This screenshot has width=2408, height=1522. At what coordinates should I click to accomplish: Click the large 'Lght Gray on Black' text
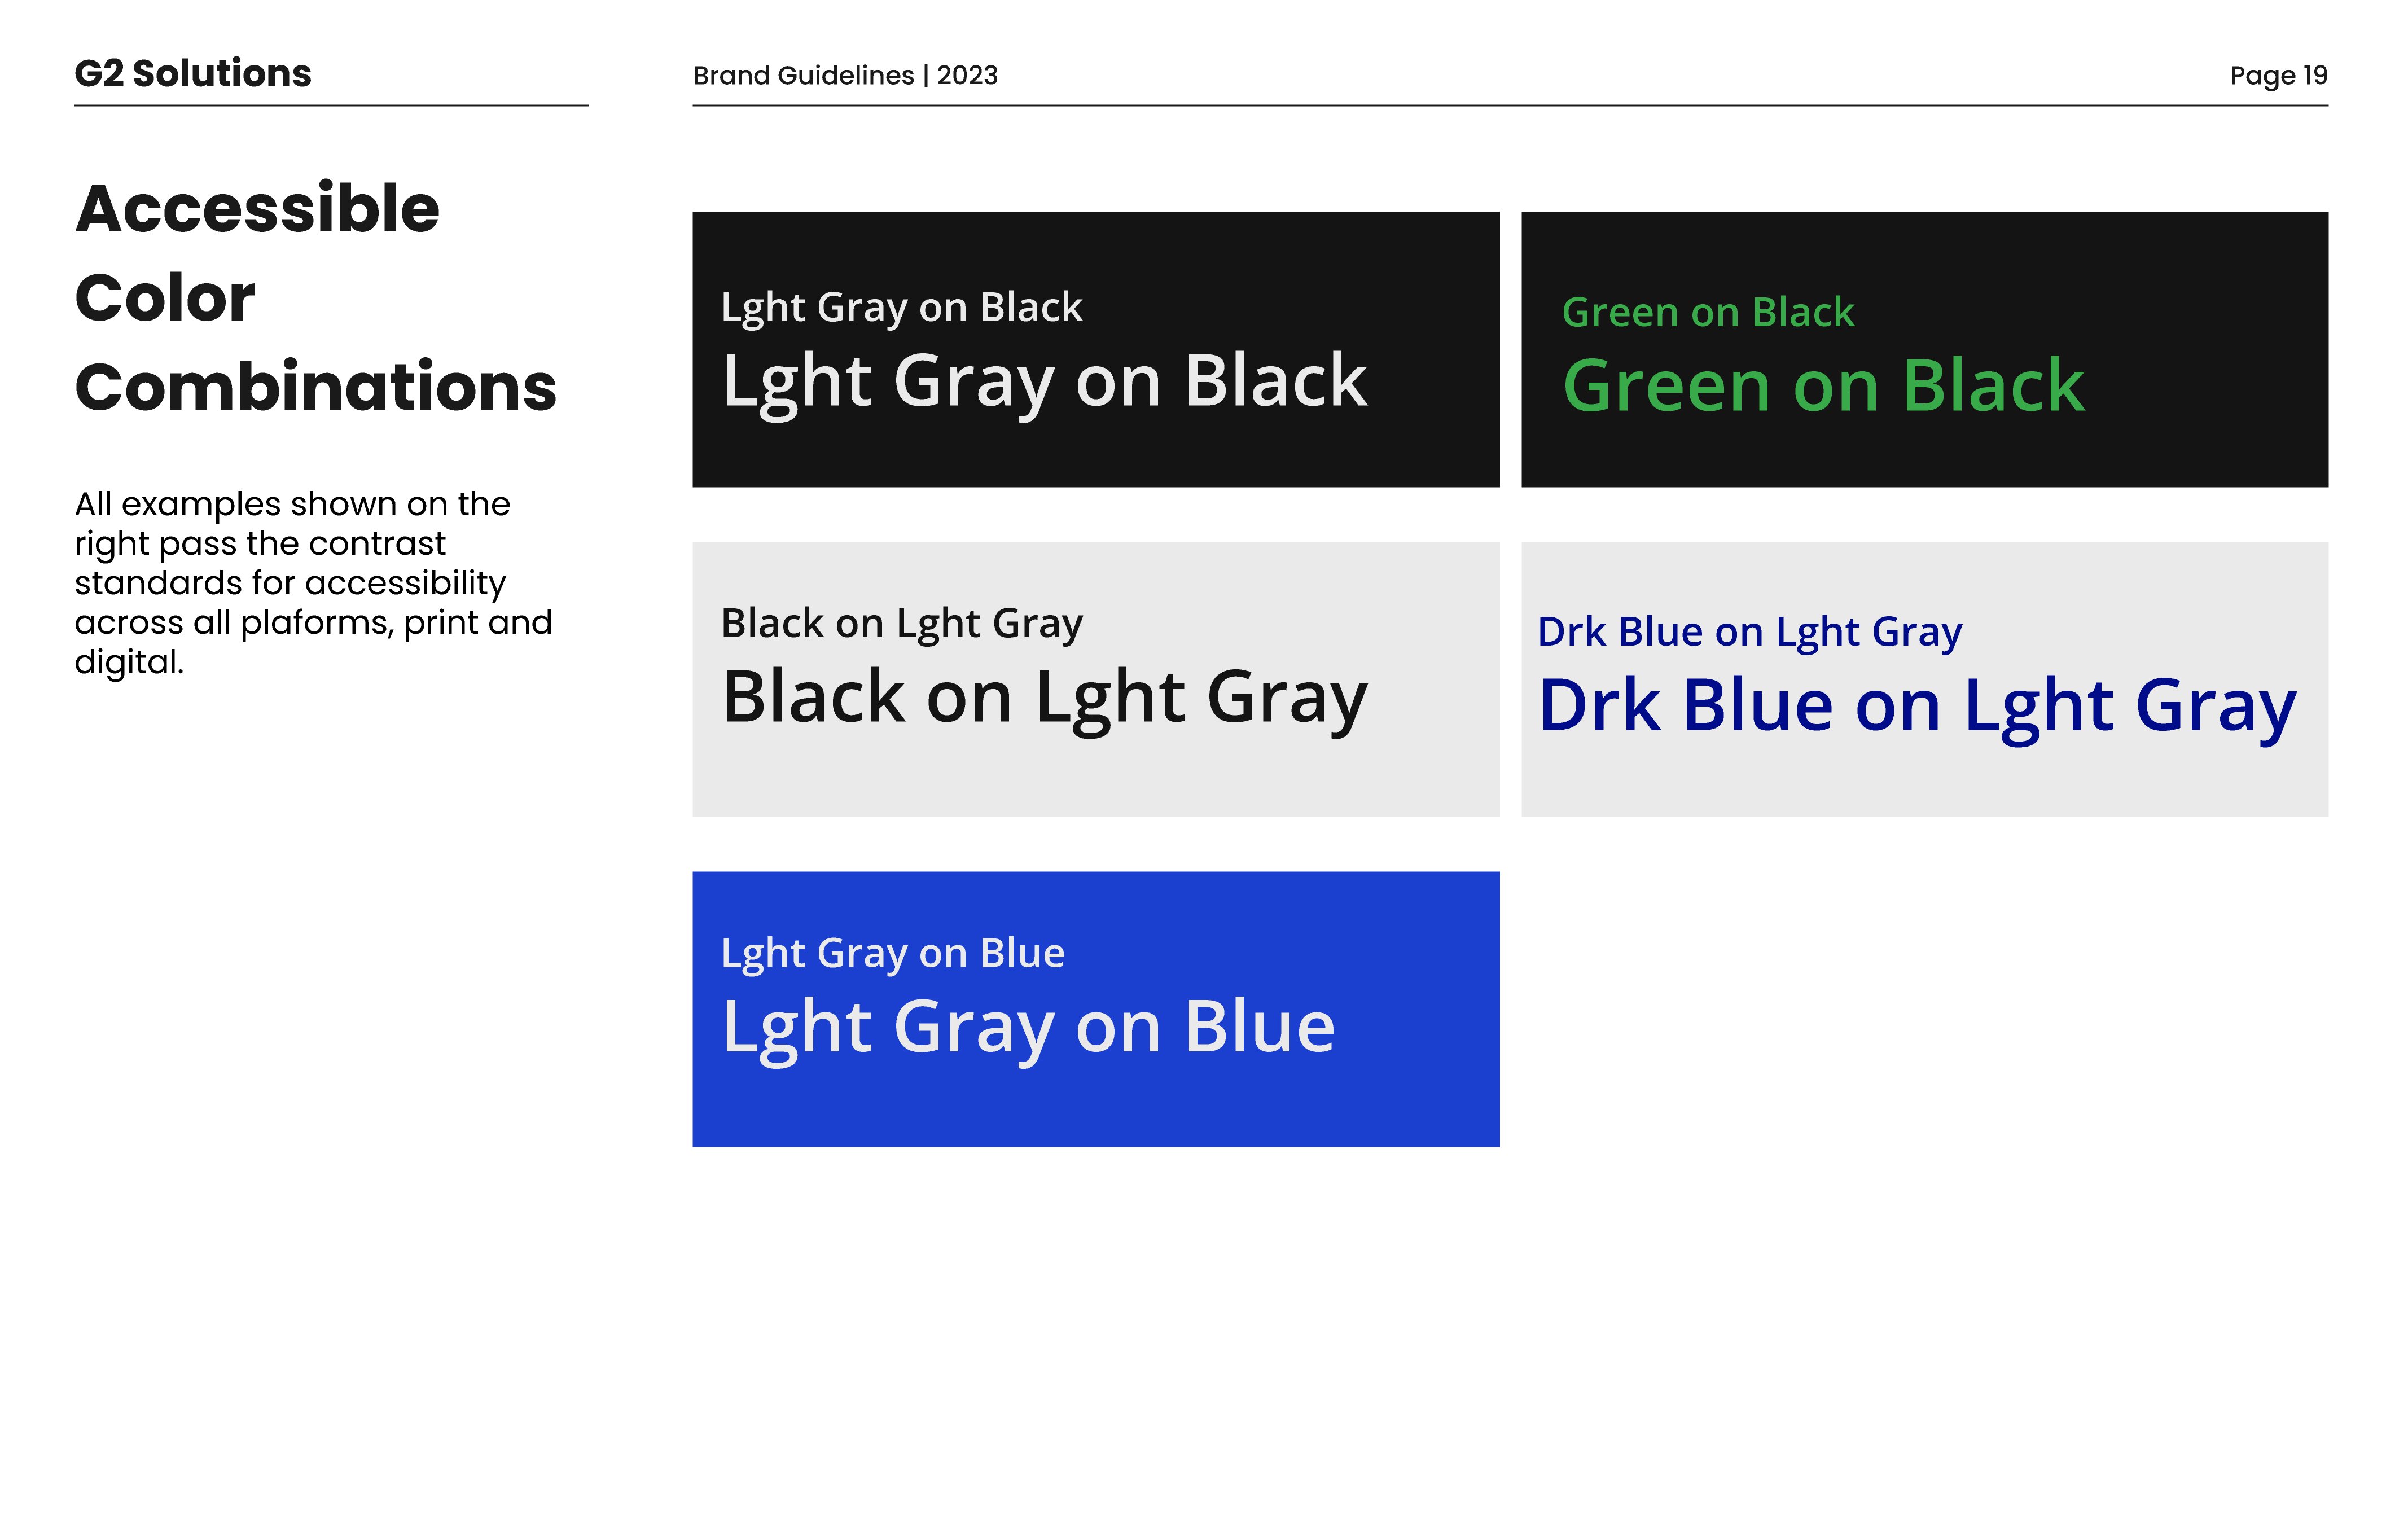click(x=1043, y=381)
